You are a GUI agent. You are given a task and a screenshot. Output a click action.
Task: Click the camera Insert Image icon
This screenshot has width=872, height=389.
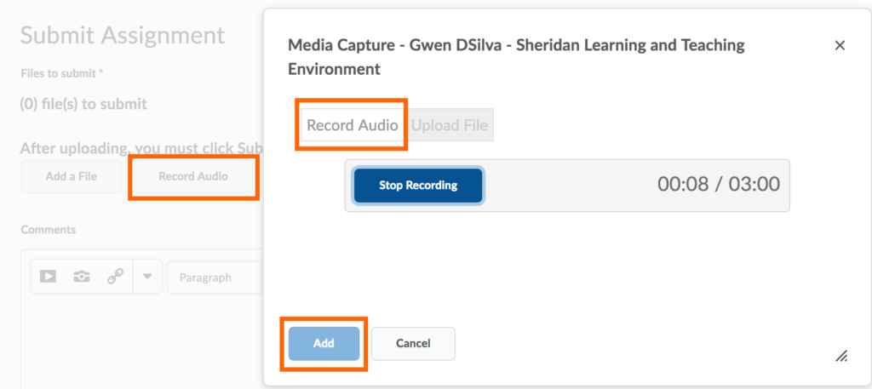[81, 277]
